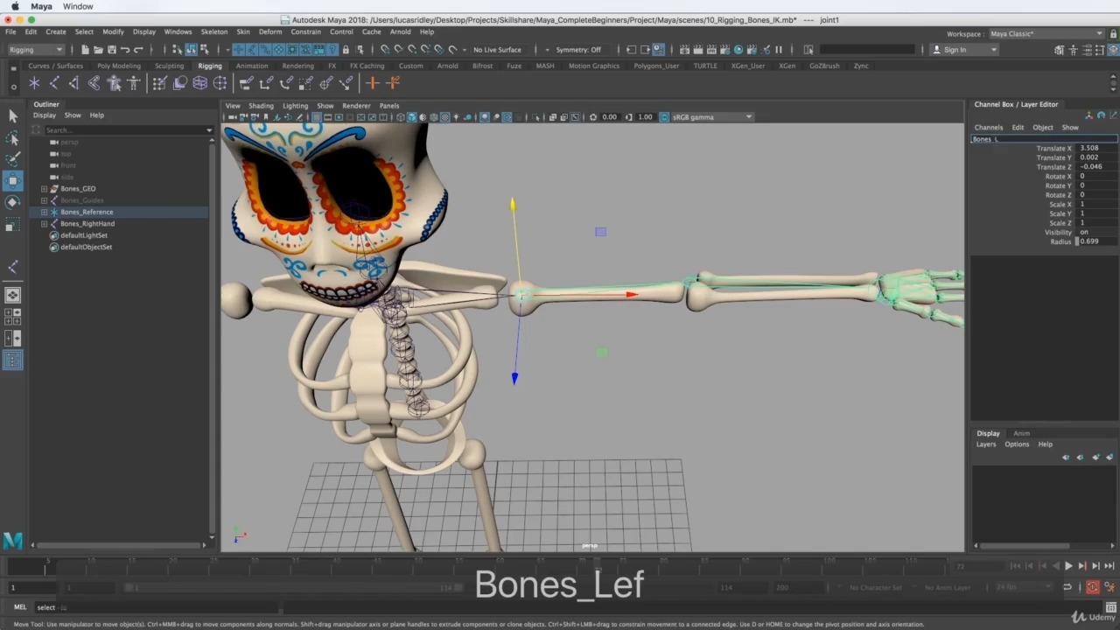The height and width of the screenshot is (630, 1120).
Task: Toggle wireframe cube in viewport toolbar
Action: coord(400,116)
